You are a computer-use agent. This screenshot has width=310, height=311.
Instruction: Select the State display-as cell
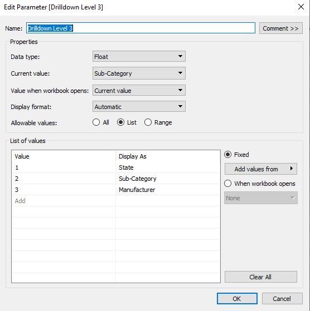coord(168,167)
